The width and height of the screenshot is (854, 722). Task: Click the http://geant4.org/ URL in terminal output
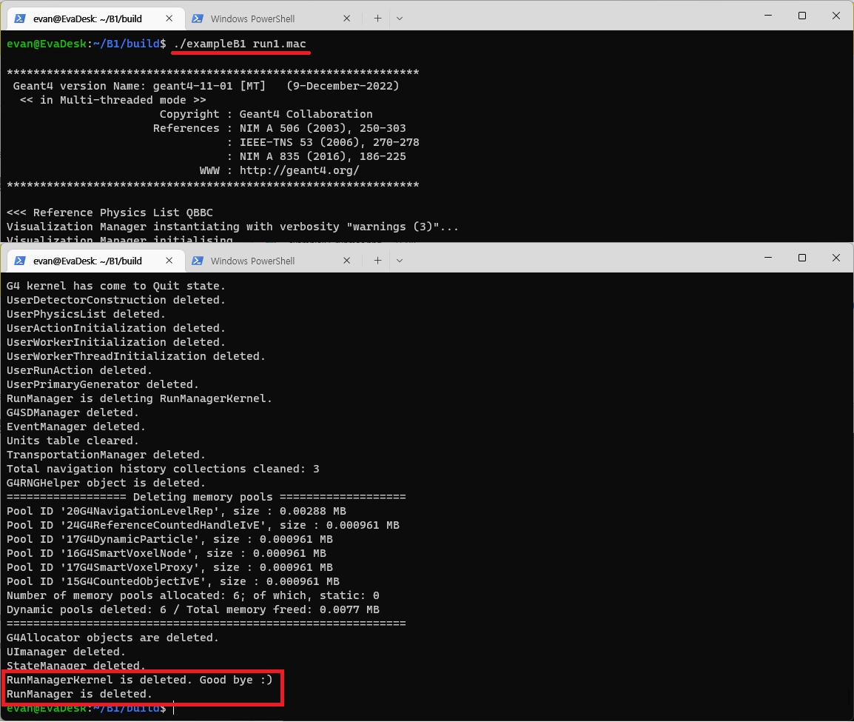pos(299,170)
